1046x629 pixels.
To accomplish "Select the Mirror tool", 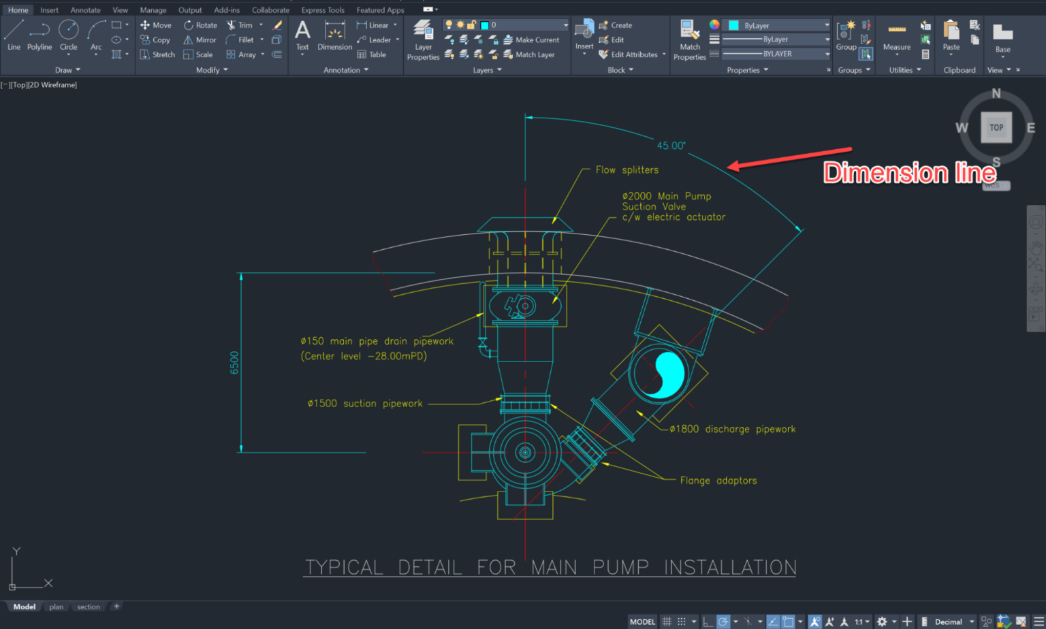I will (200, 40).
